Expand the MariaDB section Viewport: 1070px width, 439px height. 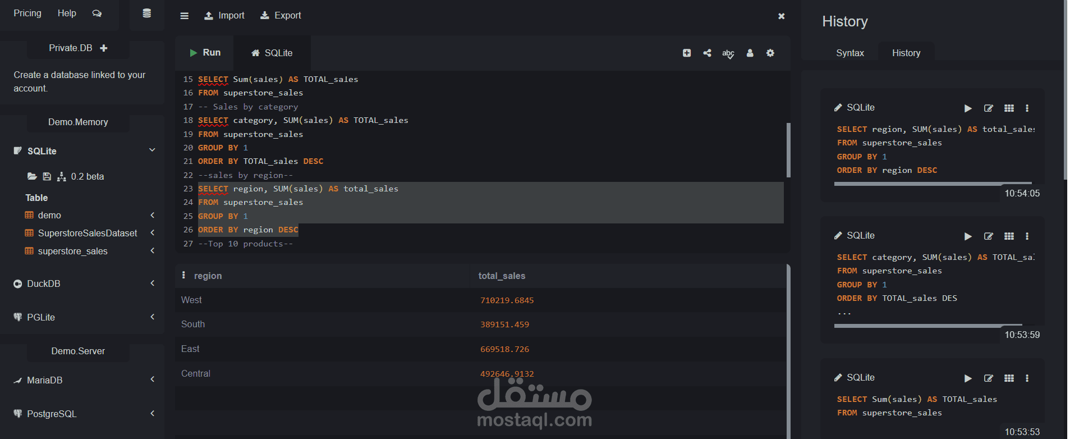click(152, 379)
